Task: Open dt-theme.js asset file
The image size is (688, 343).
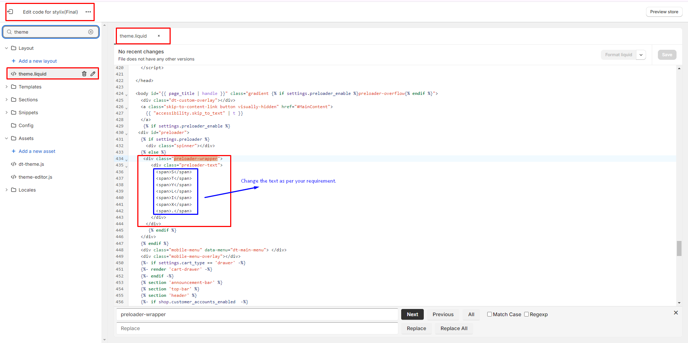Action: 31,164
